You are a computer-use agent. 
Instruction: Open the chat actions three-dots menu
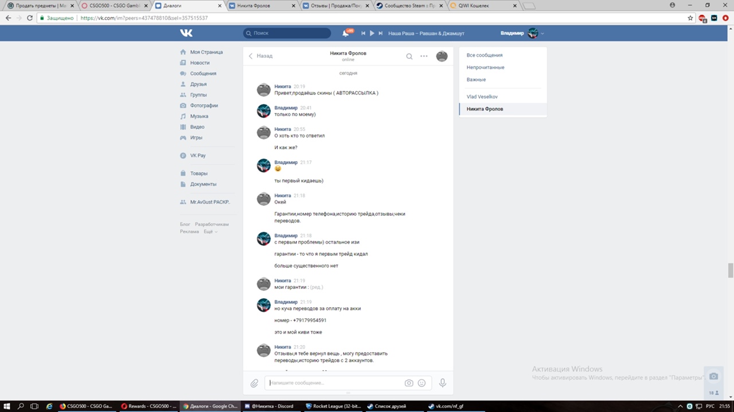(x=424, y=56)
